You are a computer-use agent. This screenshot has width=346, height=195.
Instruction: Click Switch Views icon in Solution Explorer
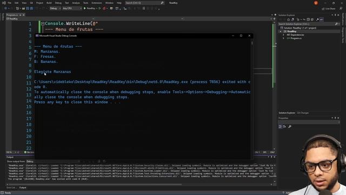(x=292, y=19)
